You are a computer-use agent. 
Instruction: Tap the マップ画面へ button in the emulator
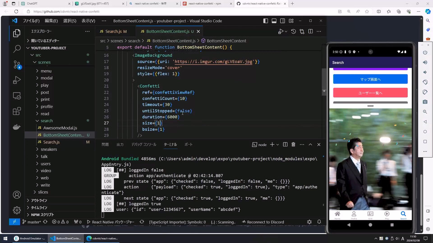(x=370, y=79)
